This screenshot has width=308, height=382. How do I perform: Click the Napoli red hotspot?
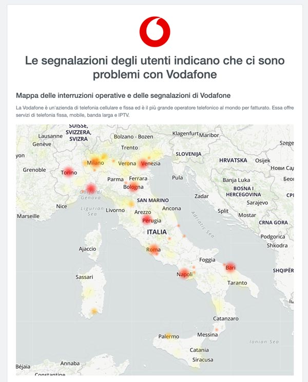pos(185,273)
